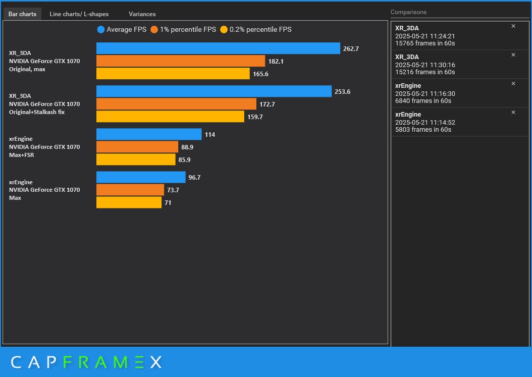This screenshot has width=532, height=377.
Task: Click the Comparisons panel heading
Action: pos(408,12)
